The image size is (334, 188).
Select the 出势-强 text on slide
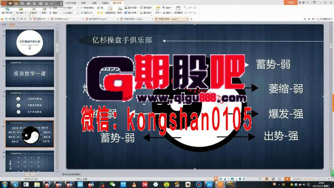point(281,136)
